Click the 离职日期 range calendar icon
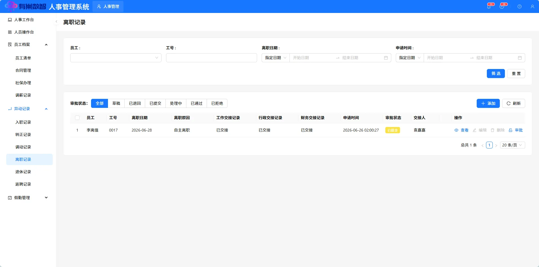Viewport: 539px width, 267px height. tap(386, 58)
